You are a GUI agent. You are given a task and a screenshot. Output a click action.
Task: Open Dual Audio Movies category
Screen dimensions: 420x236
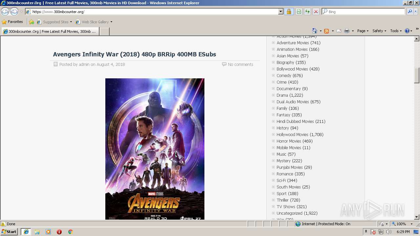(x=293, y=102)
